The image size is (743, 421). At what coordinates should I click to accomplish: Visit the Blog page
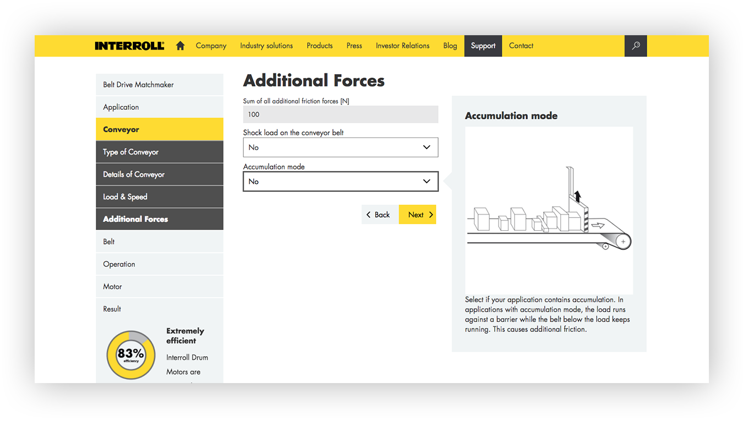450,46
